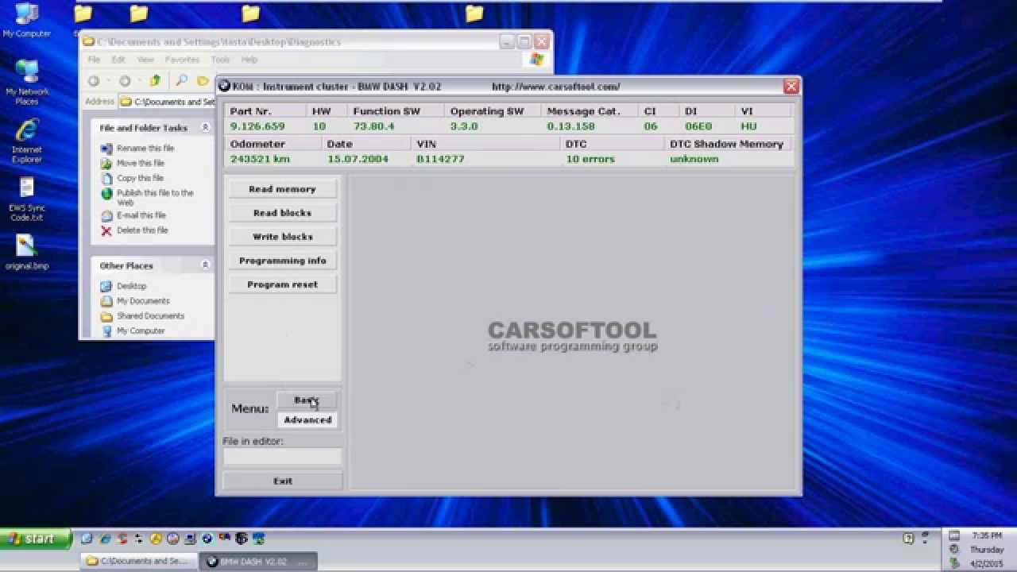Click the last quick launch icon
1017x572 pixels.
click(258, 539)
